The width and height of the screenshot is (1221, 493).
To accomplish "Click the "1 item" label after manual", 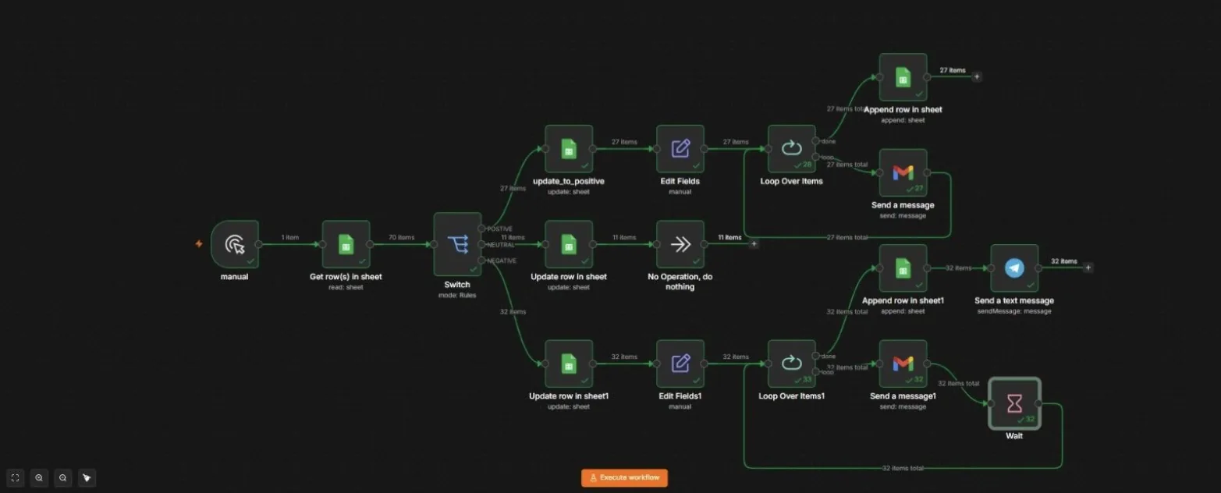I will 290,237.
